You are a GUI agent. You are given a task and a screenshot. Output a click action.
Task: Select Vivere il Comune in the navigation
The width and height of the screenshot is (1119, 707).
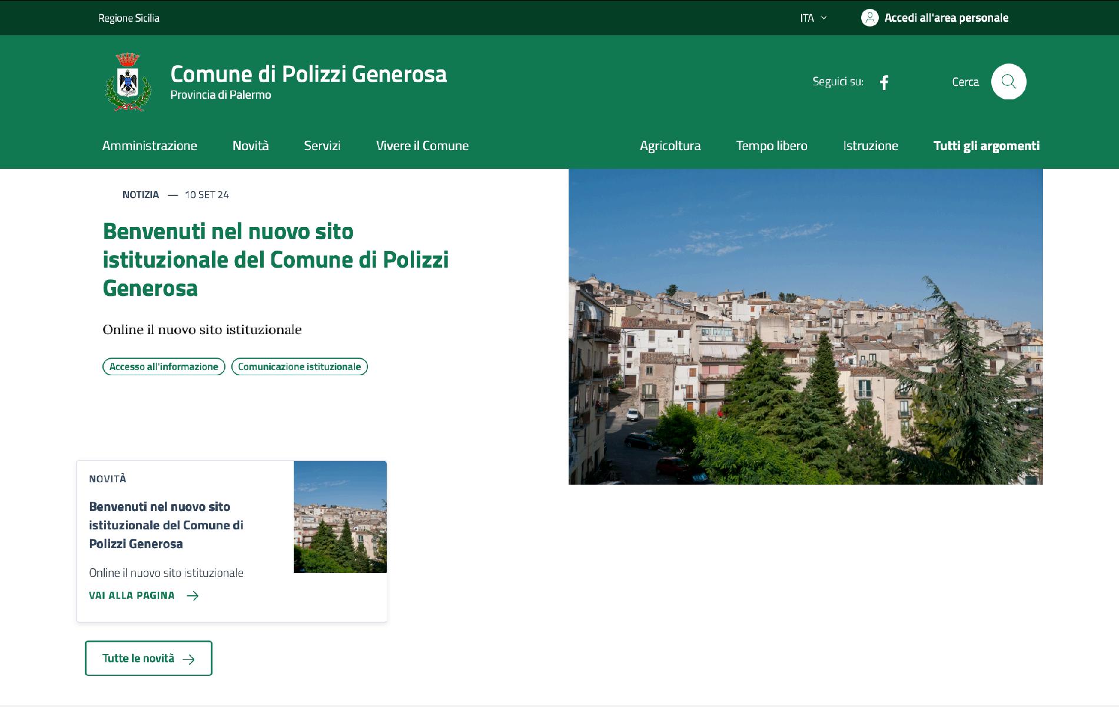(x=422, y=146)
